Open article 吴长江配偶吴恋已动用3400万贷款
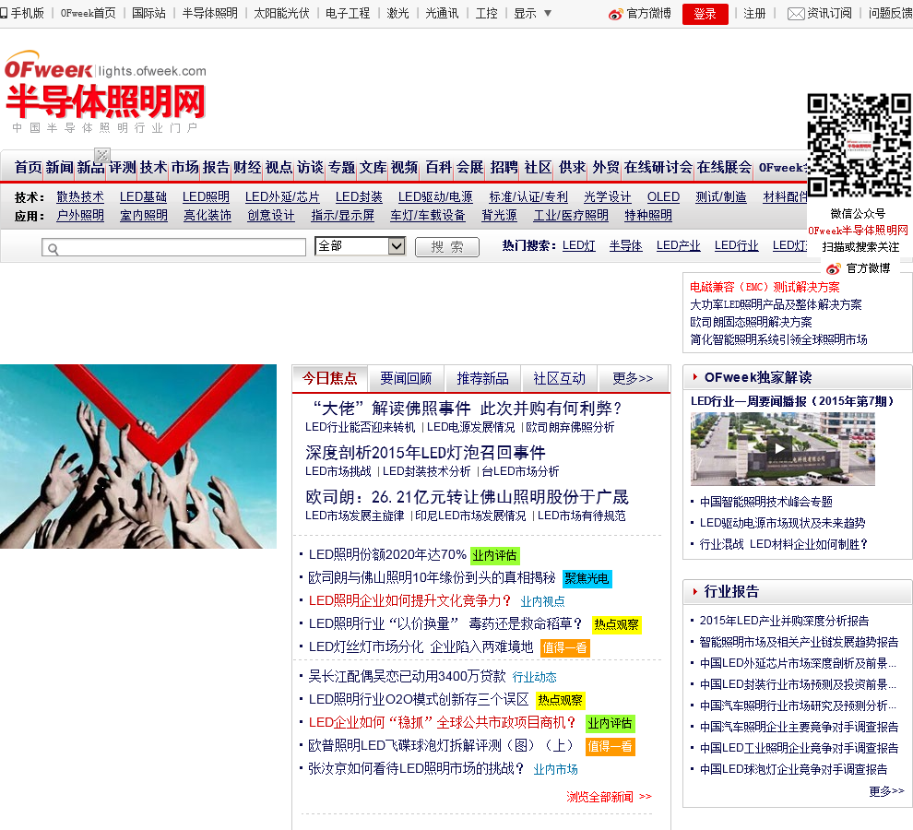The width and height of the screenshot is (913, 830). click(x=407, y=676)
